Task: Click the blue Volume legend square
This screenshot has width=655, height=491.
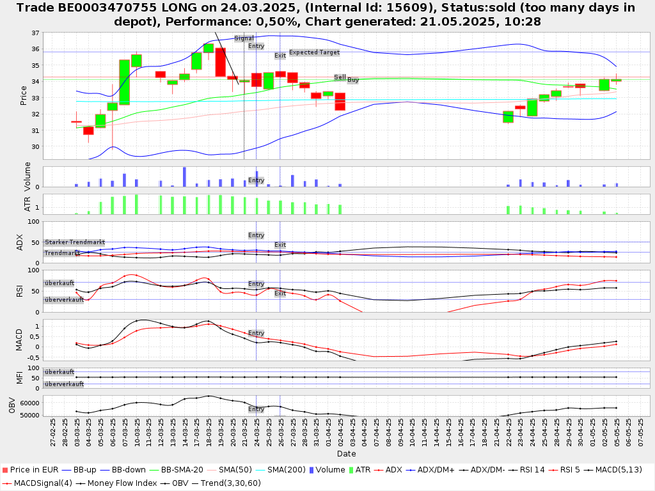Action: [312, 470]
